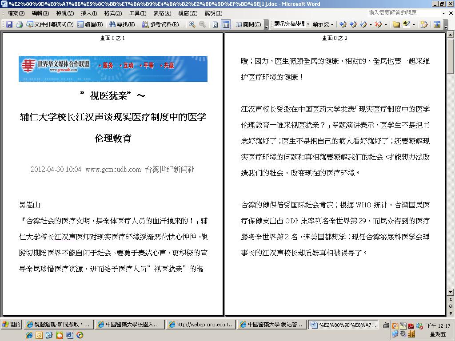Click Word quick launch icon
This screenshot has height=341, width=455.
coord(69,335)
